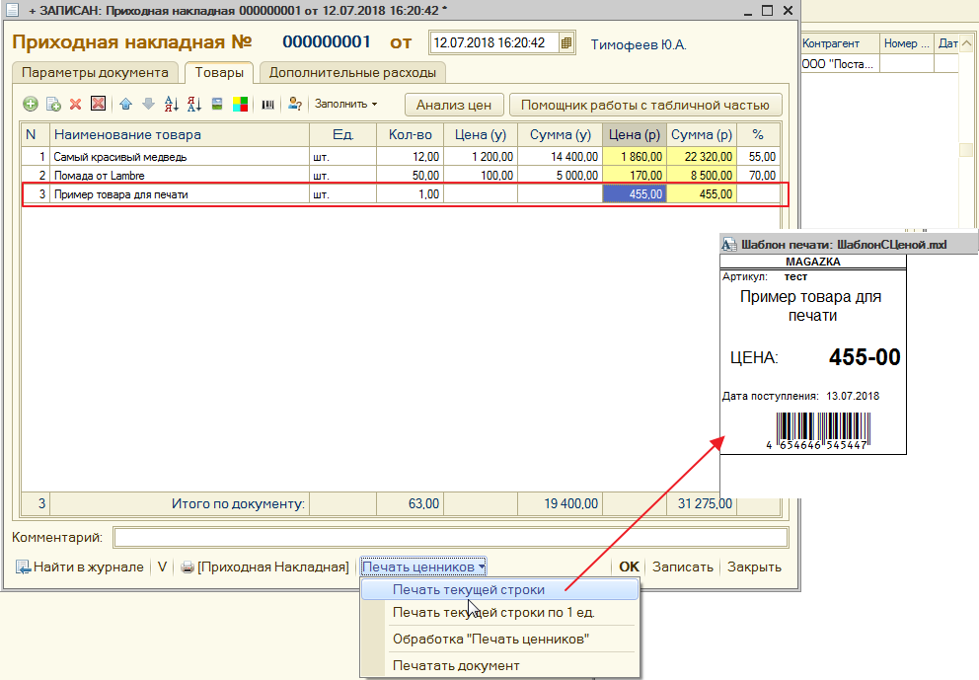Click the copy row icon with plus
Image resolution: width=979 pixels, height=680 pixels.
click(53, 105)
